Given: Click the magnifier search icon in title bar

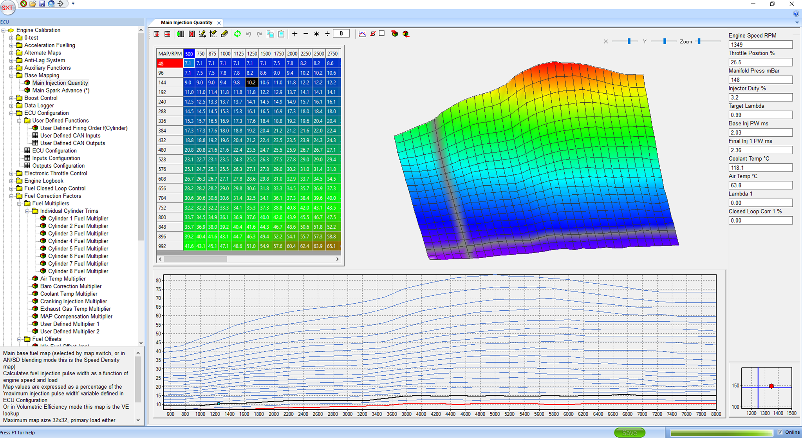Looking at the screenshot, I should click(x=51, y=4).
